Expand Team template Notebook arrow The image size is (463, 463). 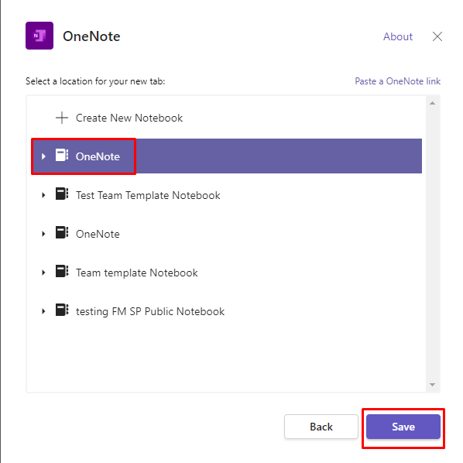[x=43, y=273]
